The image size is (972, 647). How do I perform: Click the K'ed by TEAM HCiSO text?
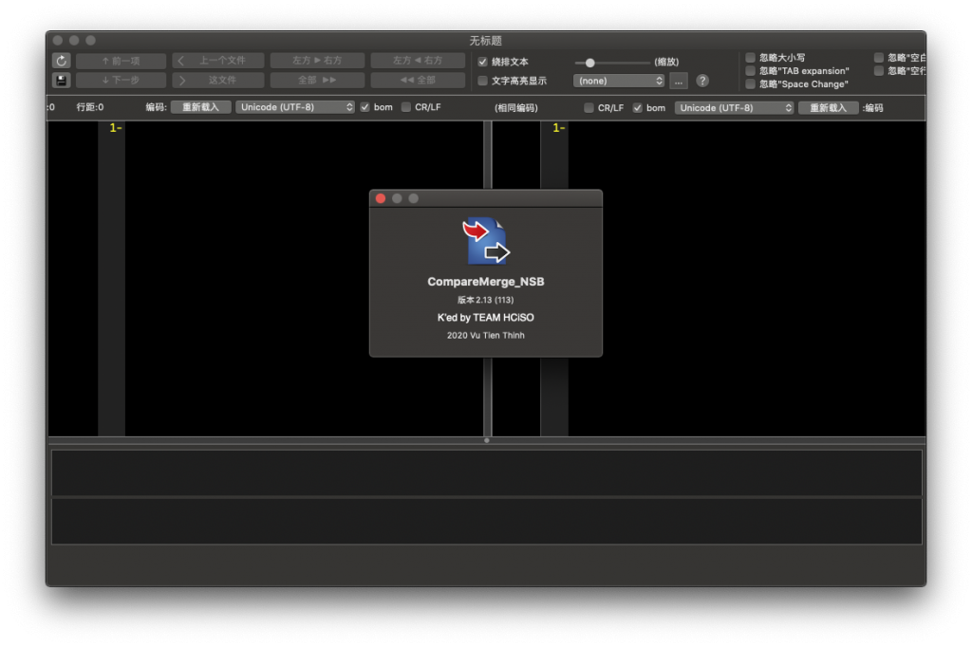click(x=485, y=317)
